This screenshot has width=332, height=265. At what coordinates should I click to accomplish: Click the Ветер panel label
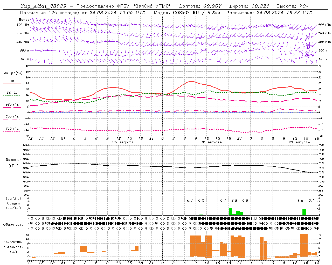click(24, 20)
